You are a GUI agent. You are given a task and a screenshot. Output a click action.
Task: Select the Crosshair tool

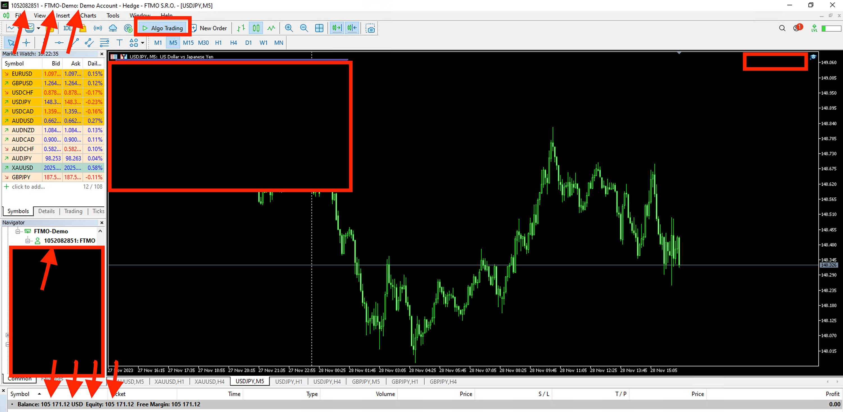pyautogui.click(x=26, y=42)
